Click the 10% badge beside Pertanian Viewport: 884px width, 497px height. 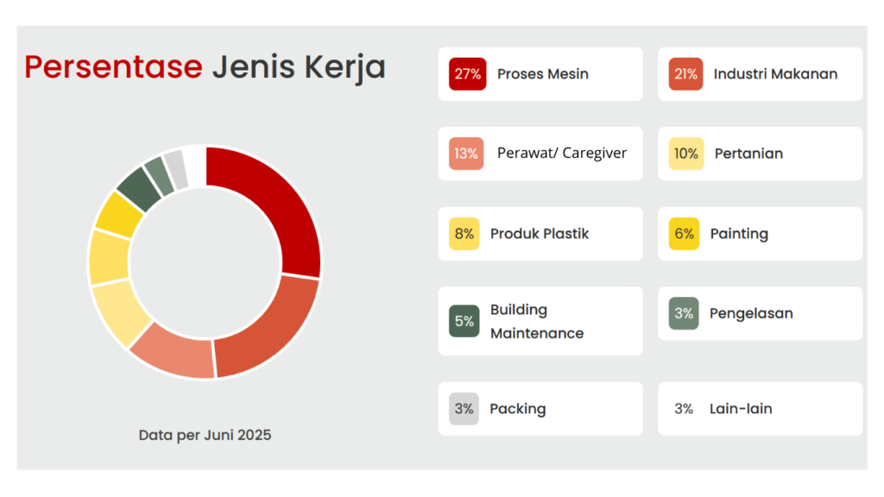[686, 154]
